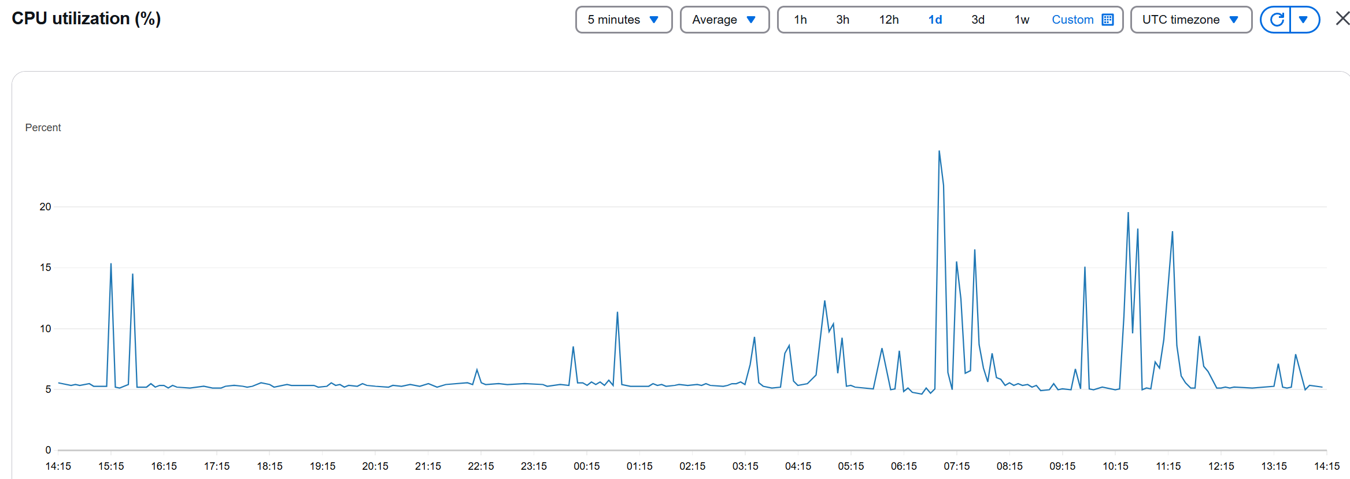This screenshot has width=1350, height=479.
Task: Choose the 1w time range
Action: [1022, 20]
